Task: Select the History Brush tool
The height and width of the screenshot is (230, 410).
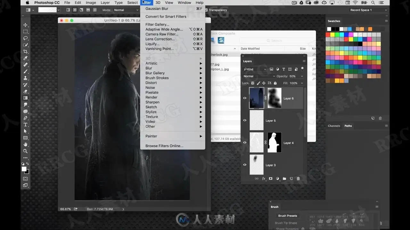Action: (x=25, y=85)
